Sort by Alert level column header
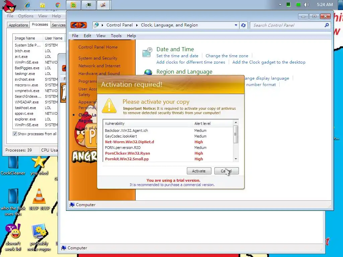Viewport: 343px width, 257px height. click(212, 123)
